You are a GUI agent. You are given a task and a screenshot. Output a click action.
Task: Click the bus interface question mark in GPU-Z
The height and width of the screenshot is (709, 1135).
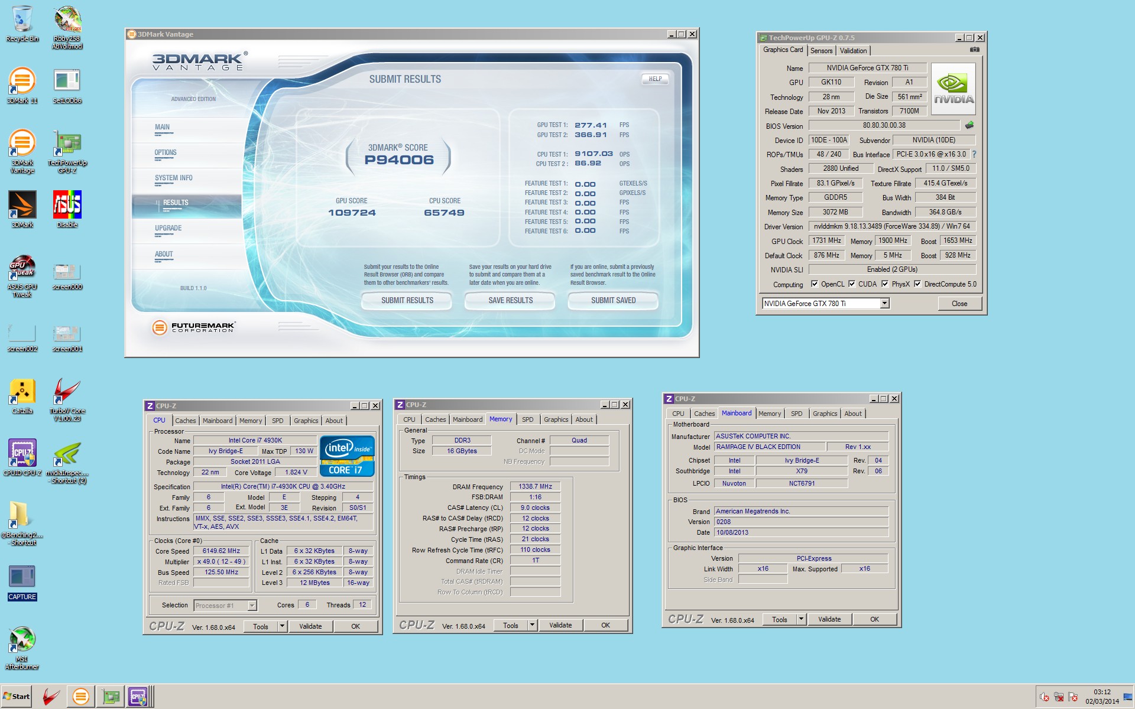(974, 154)
